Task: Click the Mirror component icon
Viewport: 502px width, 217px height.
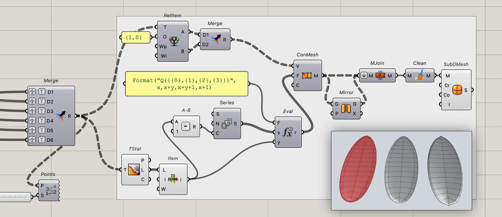Action: pyautogui.click(x=346, y=108)
